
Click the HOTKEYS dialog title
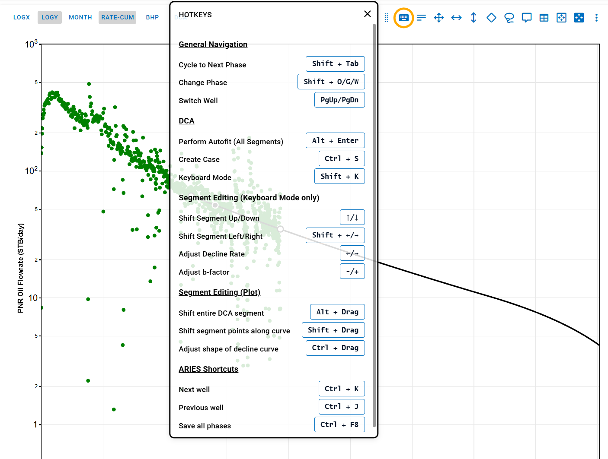195,15
